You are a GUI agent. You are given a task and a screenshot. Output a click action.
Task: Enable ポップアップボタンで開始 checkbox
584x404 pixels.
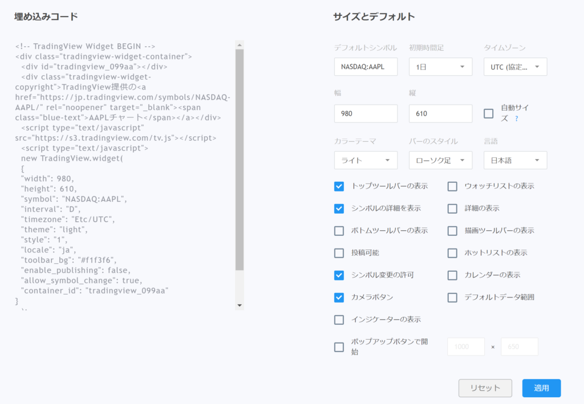[339, 346]
